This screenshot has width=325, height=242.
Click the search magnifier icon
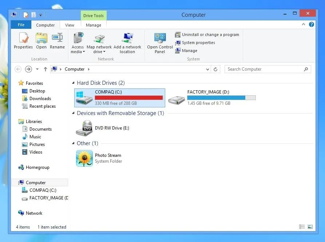(306, 69)
